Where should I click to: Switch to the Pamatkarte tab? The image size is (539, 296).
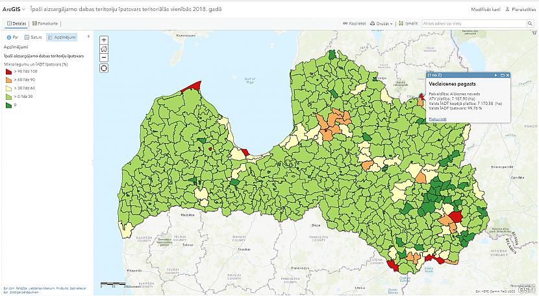click(45, 24)
